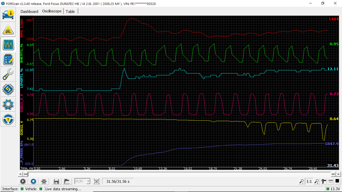Save the recorded data with floppy icon
The width and height of the screenshot is (342, 192).
[x=56, y=181]
